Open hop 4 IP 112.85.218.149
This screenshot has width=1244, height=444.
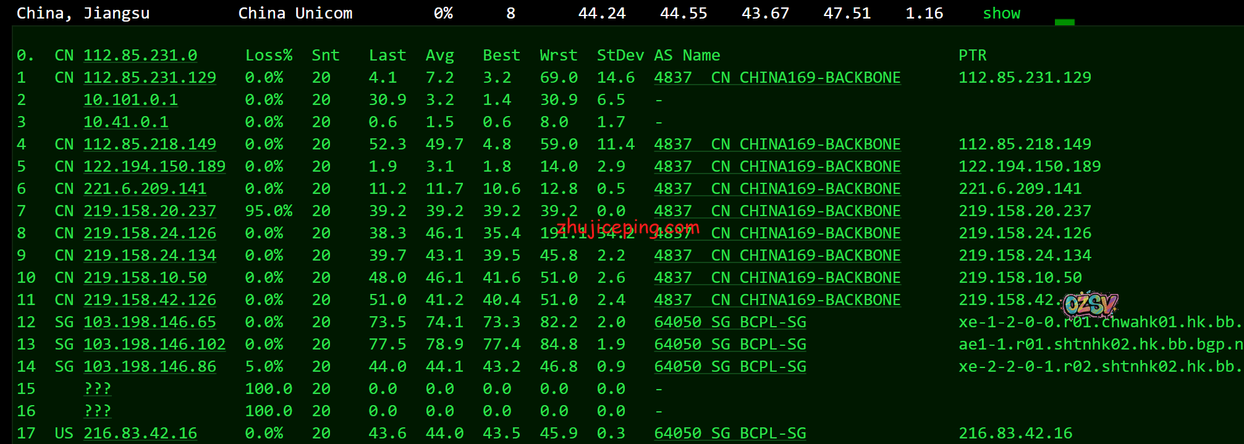tap(150, 145)
